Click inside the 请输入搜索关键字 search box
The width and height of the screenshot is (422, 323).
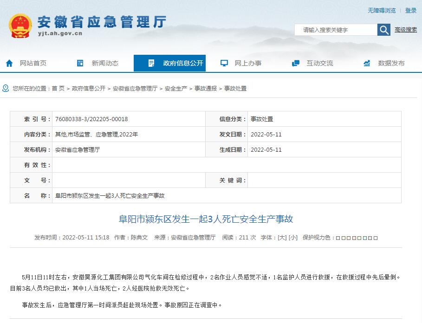click(336, 29)
